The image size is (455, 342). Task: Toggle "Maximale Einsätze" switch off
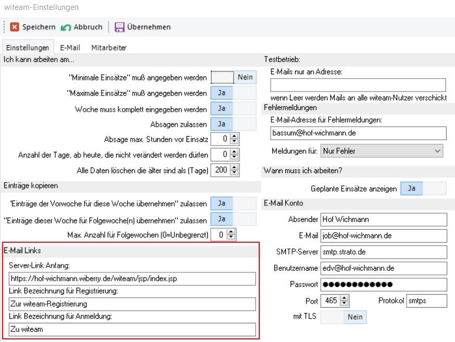click(x=233, y=93)
